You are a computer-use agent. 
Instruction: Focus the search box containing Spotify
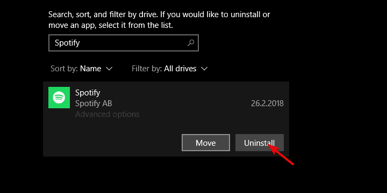click(x=124, y=43)
